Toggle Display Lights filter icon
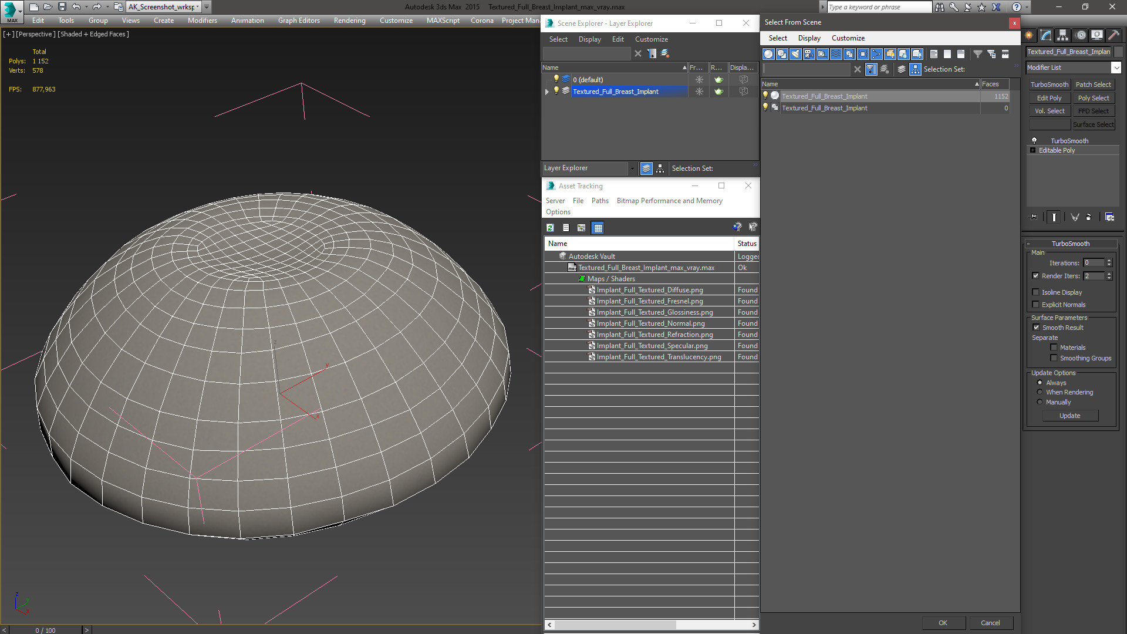Screen dimensions: 1127x634 795,54
